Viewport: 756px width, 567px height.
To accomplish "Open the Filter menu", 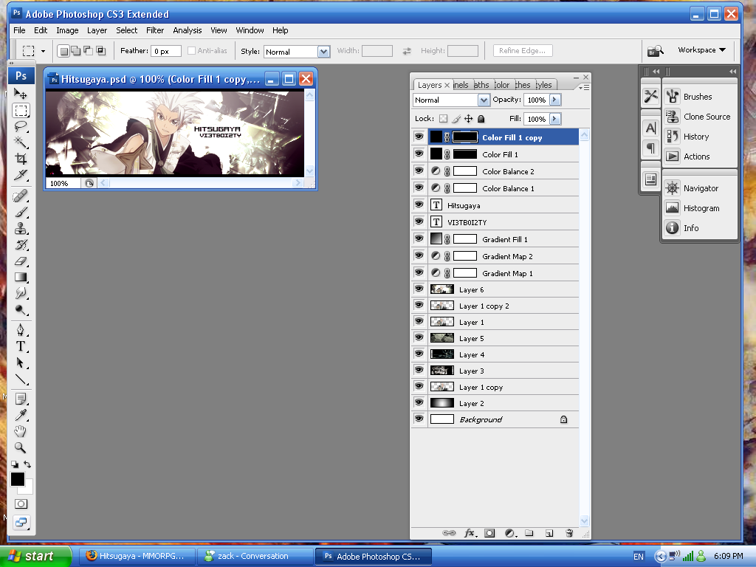I will coord(155,30).
